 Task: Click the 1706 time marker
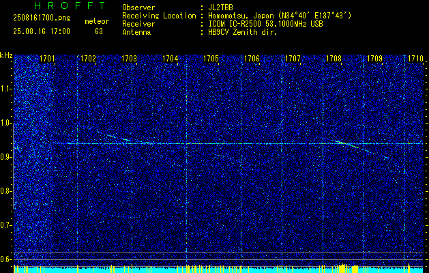tap(252, 59)
